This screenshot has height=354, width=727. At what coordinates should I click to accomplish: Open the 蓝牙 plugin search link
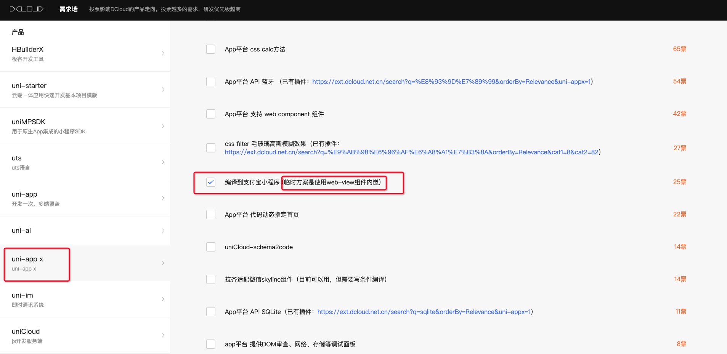coord(451,82)
